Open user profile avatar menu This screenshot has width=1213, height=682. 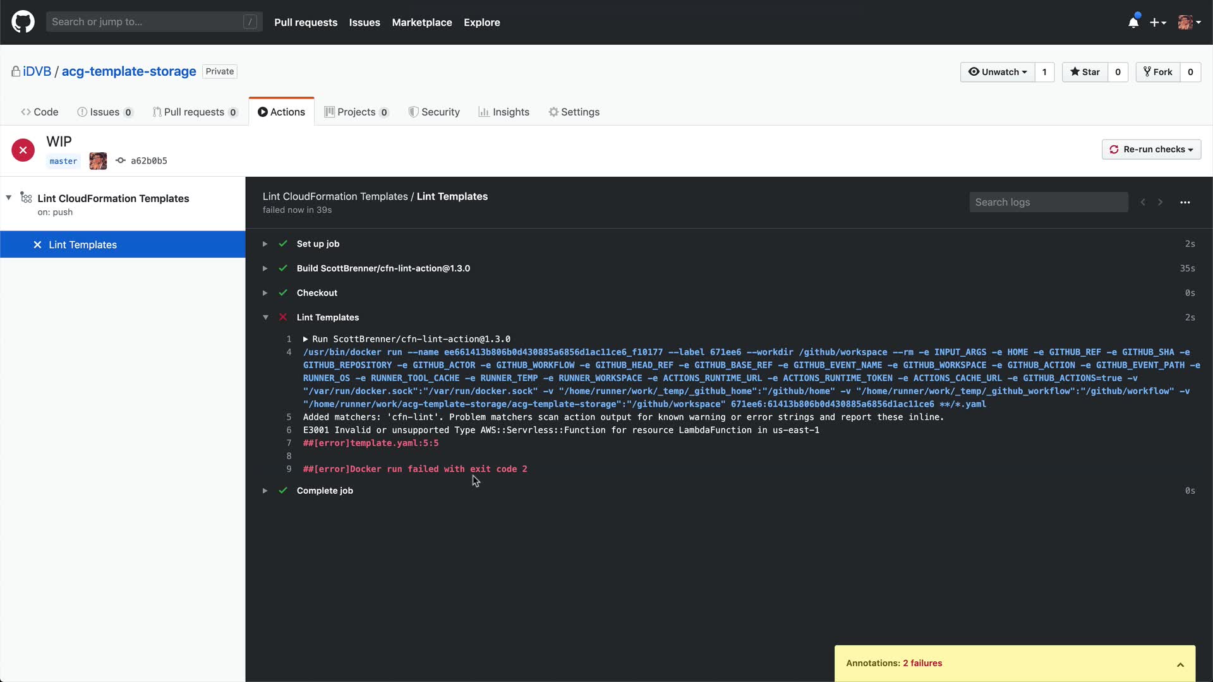coord(1189,23)
